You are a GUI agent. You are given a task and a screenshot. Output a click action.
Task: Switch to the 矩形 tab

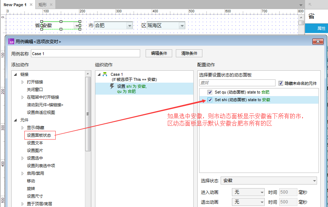click(43, 5)
